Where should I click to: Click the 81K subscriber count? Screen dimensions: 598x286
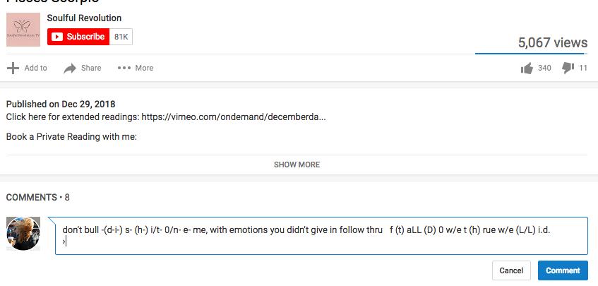(x=121, y=37)
